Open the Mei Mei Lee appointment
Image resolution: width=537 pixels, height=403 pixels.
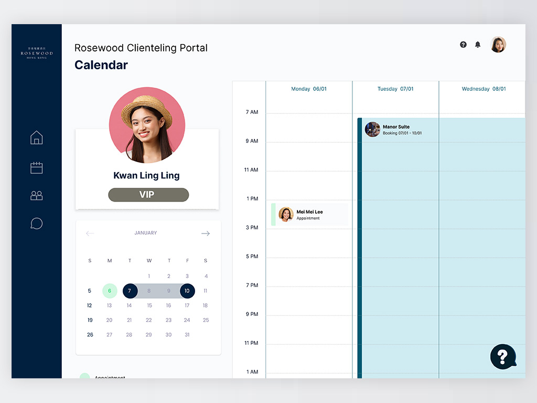309,215
